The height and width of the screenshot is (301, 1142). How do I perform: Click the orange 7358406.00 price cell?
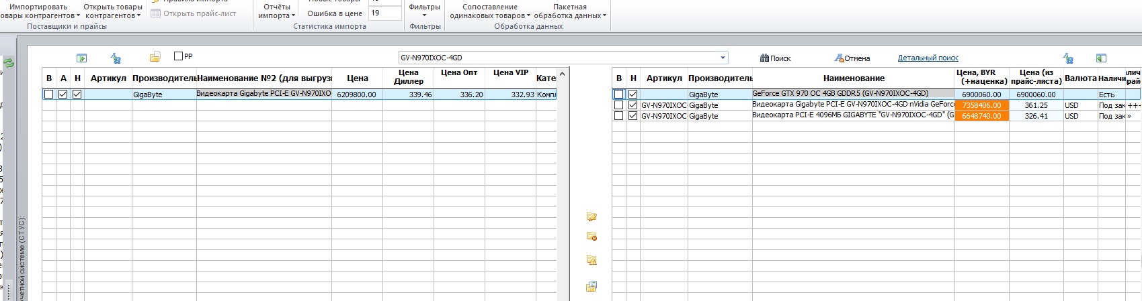(x=981, y=105)
